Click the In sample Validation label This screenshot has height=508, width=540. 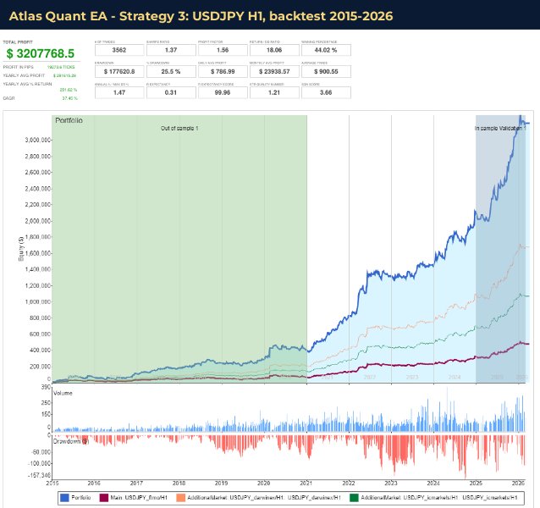(x=500, y=128)
